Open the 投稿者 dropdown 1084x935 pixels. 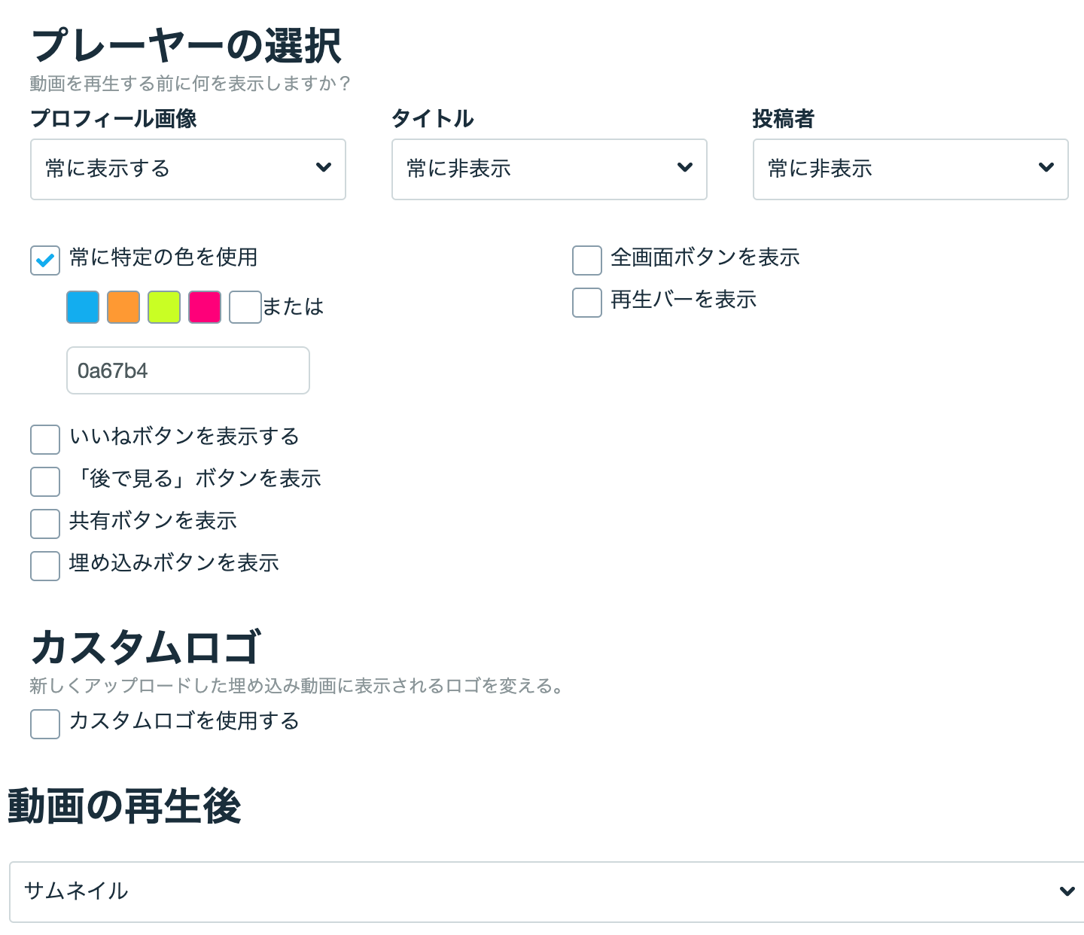coord(911,169)
